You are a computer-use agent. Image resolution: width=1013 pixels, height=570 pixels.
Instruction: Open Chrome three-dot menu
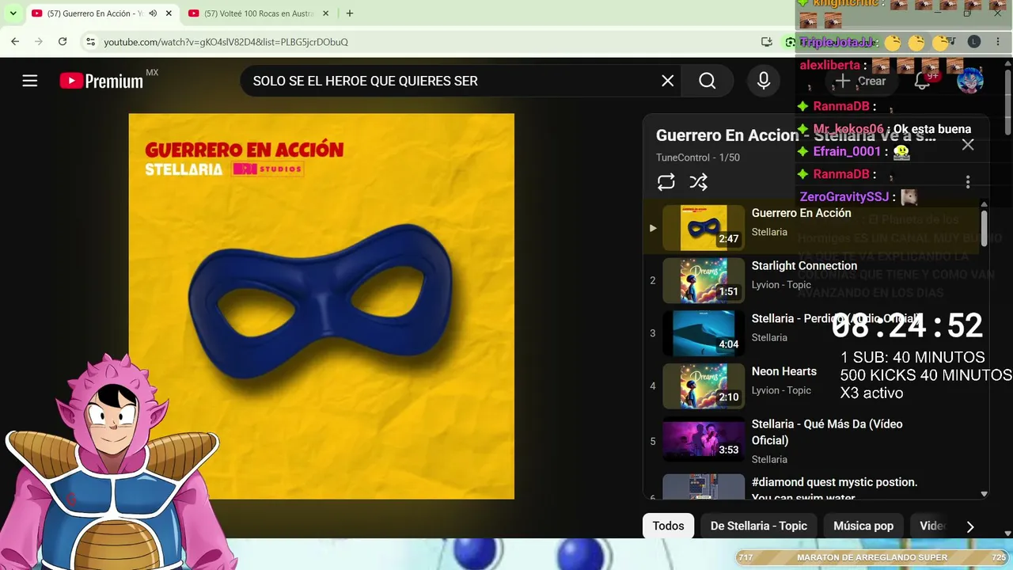pyautogui.click(x=998, y=41)
